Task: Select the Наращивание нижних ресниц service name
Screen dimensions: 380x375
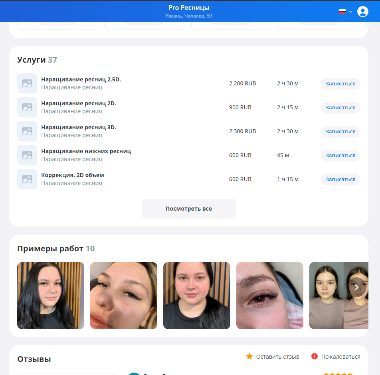Action: [86, 152]
